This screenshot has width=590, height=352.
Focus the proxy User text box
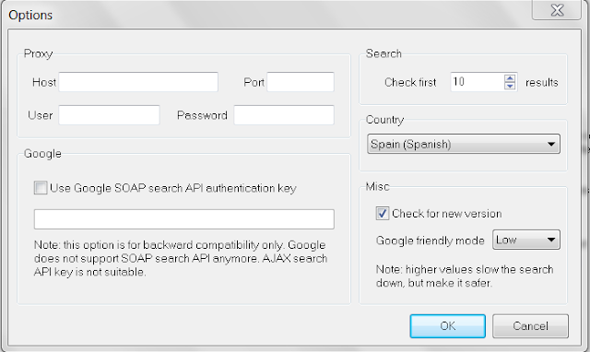(109, 115)
